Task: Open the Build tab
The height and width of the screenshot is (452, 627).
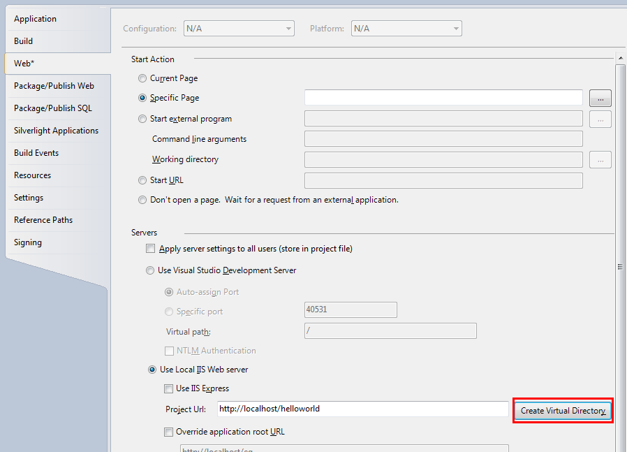Action: click(24, 41)
